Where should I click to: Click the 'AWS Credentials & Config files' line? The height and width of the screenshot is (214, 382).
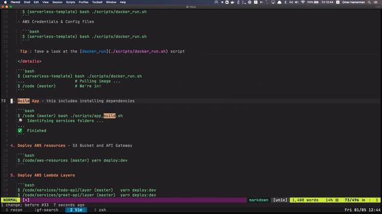tap(58, 21)
